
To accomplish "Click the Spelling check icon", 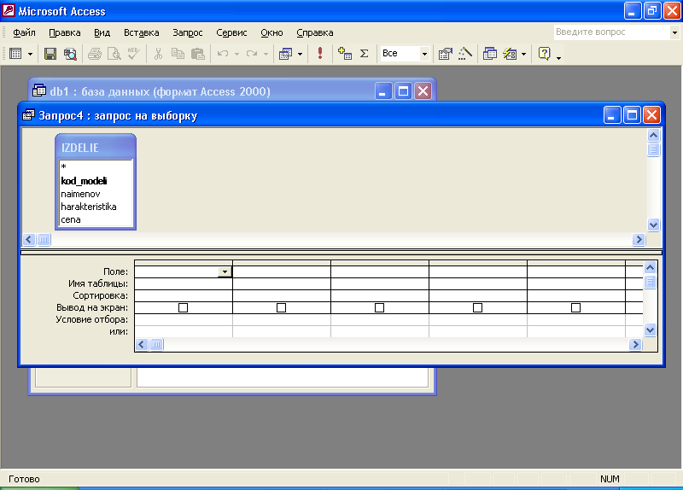I will 134,54.
